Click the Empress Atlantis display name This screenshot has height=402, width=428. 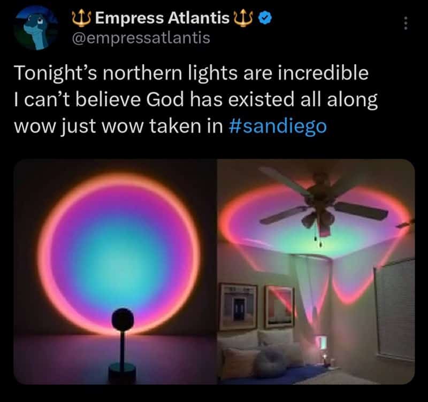163,19
